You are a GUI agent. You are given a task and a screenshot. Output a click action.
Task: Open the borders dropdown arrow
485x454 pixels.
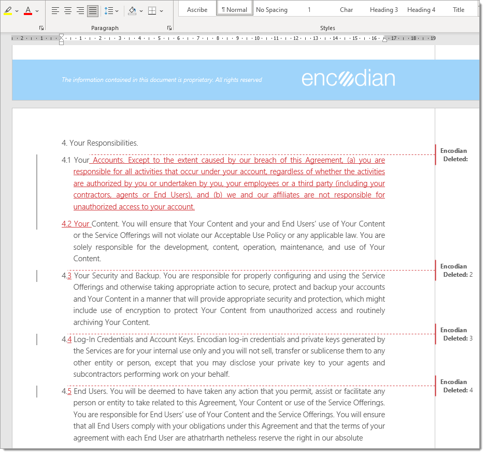[x=162, y=11]
